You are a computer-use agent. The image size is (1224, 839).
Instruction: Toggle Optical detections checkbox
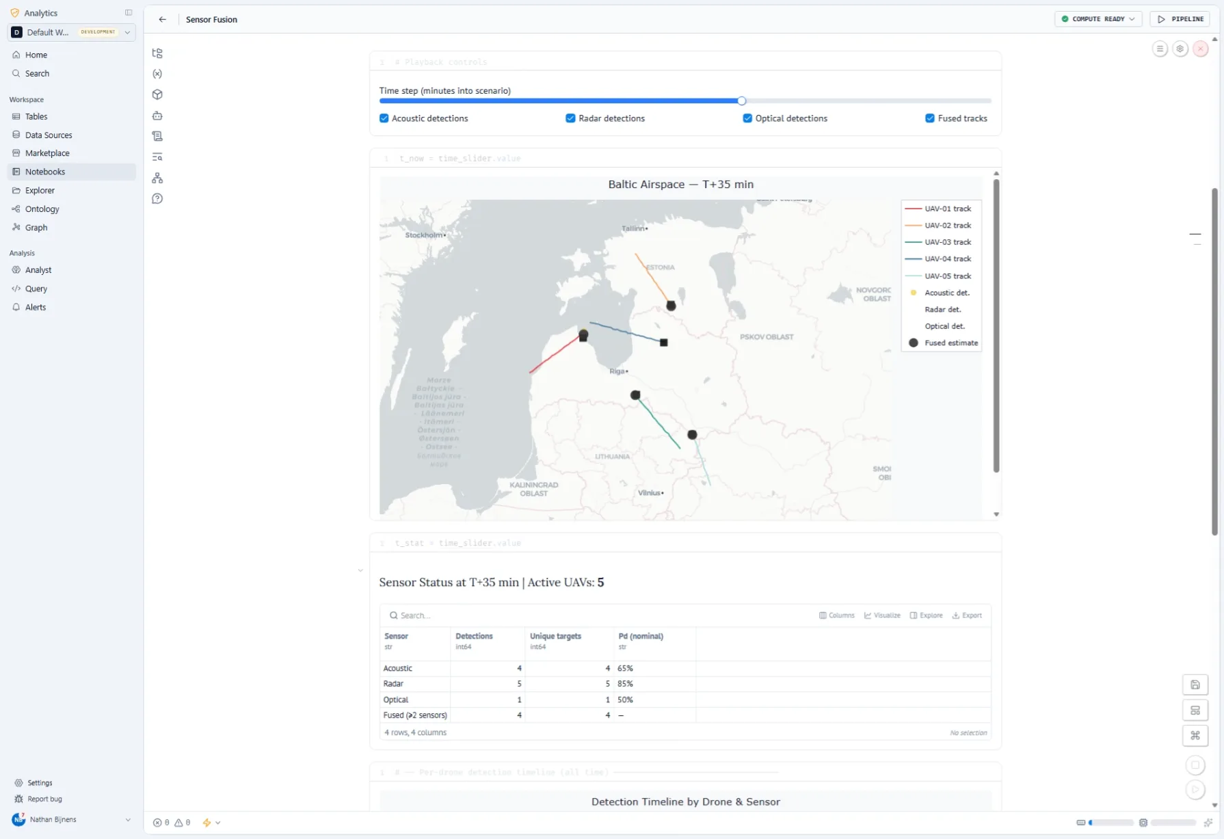click(747, 118)
